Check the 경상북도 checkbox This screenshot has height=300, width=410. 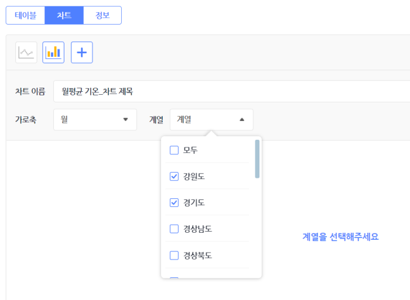point(174,256)
